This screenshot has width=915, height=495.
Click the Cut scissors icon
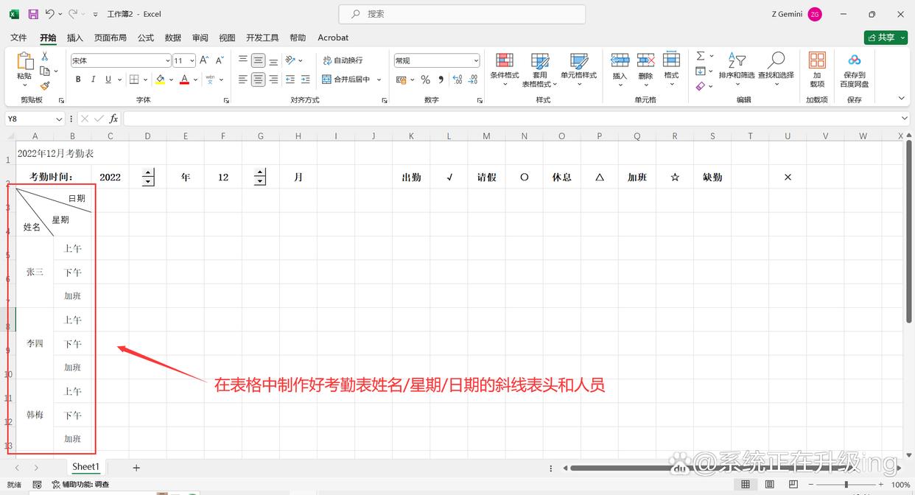[45, 57]
